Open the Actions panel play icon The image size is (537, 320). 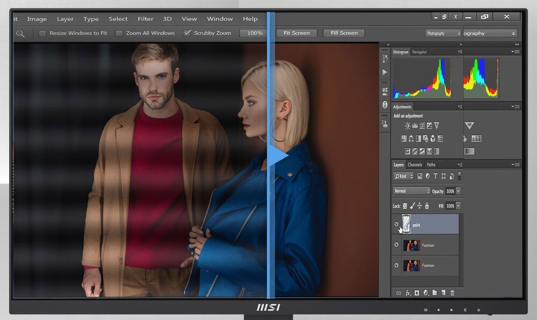(384, 72)
